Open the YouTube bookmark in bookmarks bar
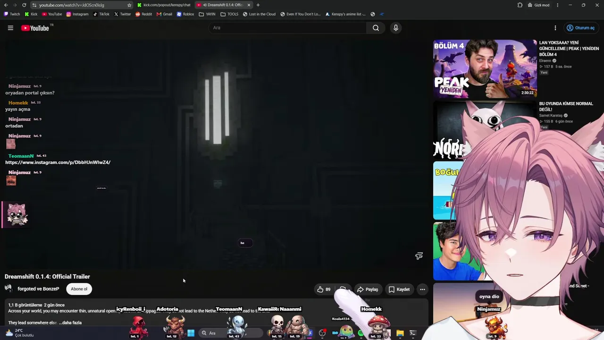604x340 pixels. [x=52, y=14]
